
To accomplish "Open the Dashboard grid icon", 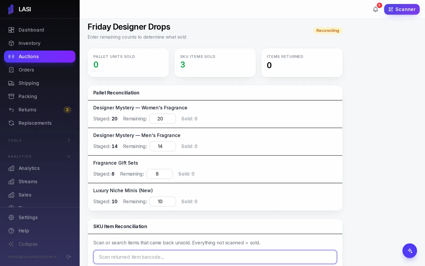I will [x=11, y=30].
